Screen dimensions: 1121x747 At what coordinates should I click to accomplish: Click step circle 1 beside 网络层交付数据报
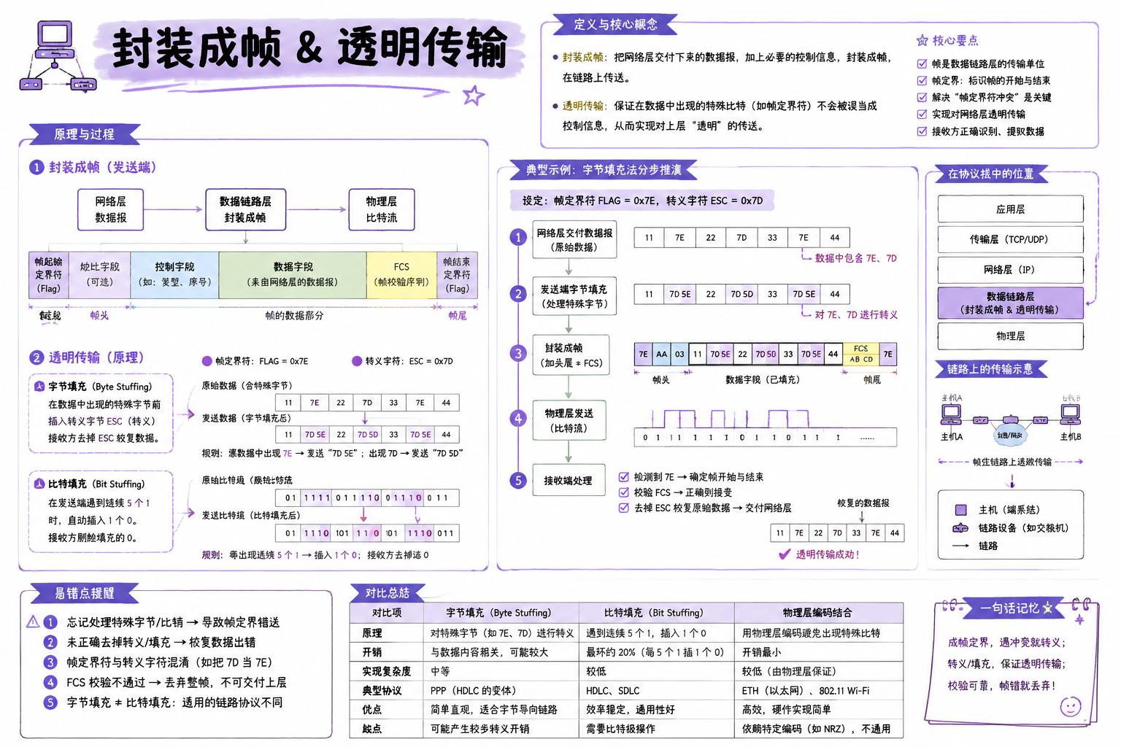point(518,237)
